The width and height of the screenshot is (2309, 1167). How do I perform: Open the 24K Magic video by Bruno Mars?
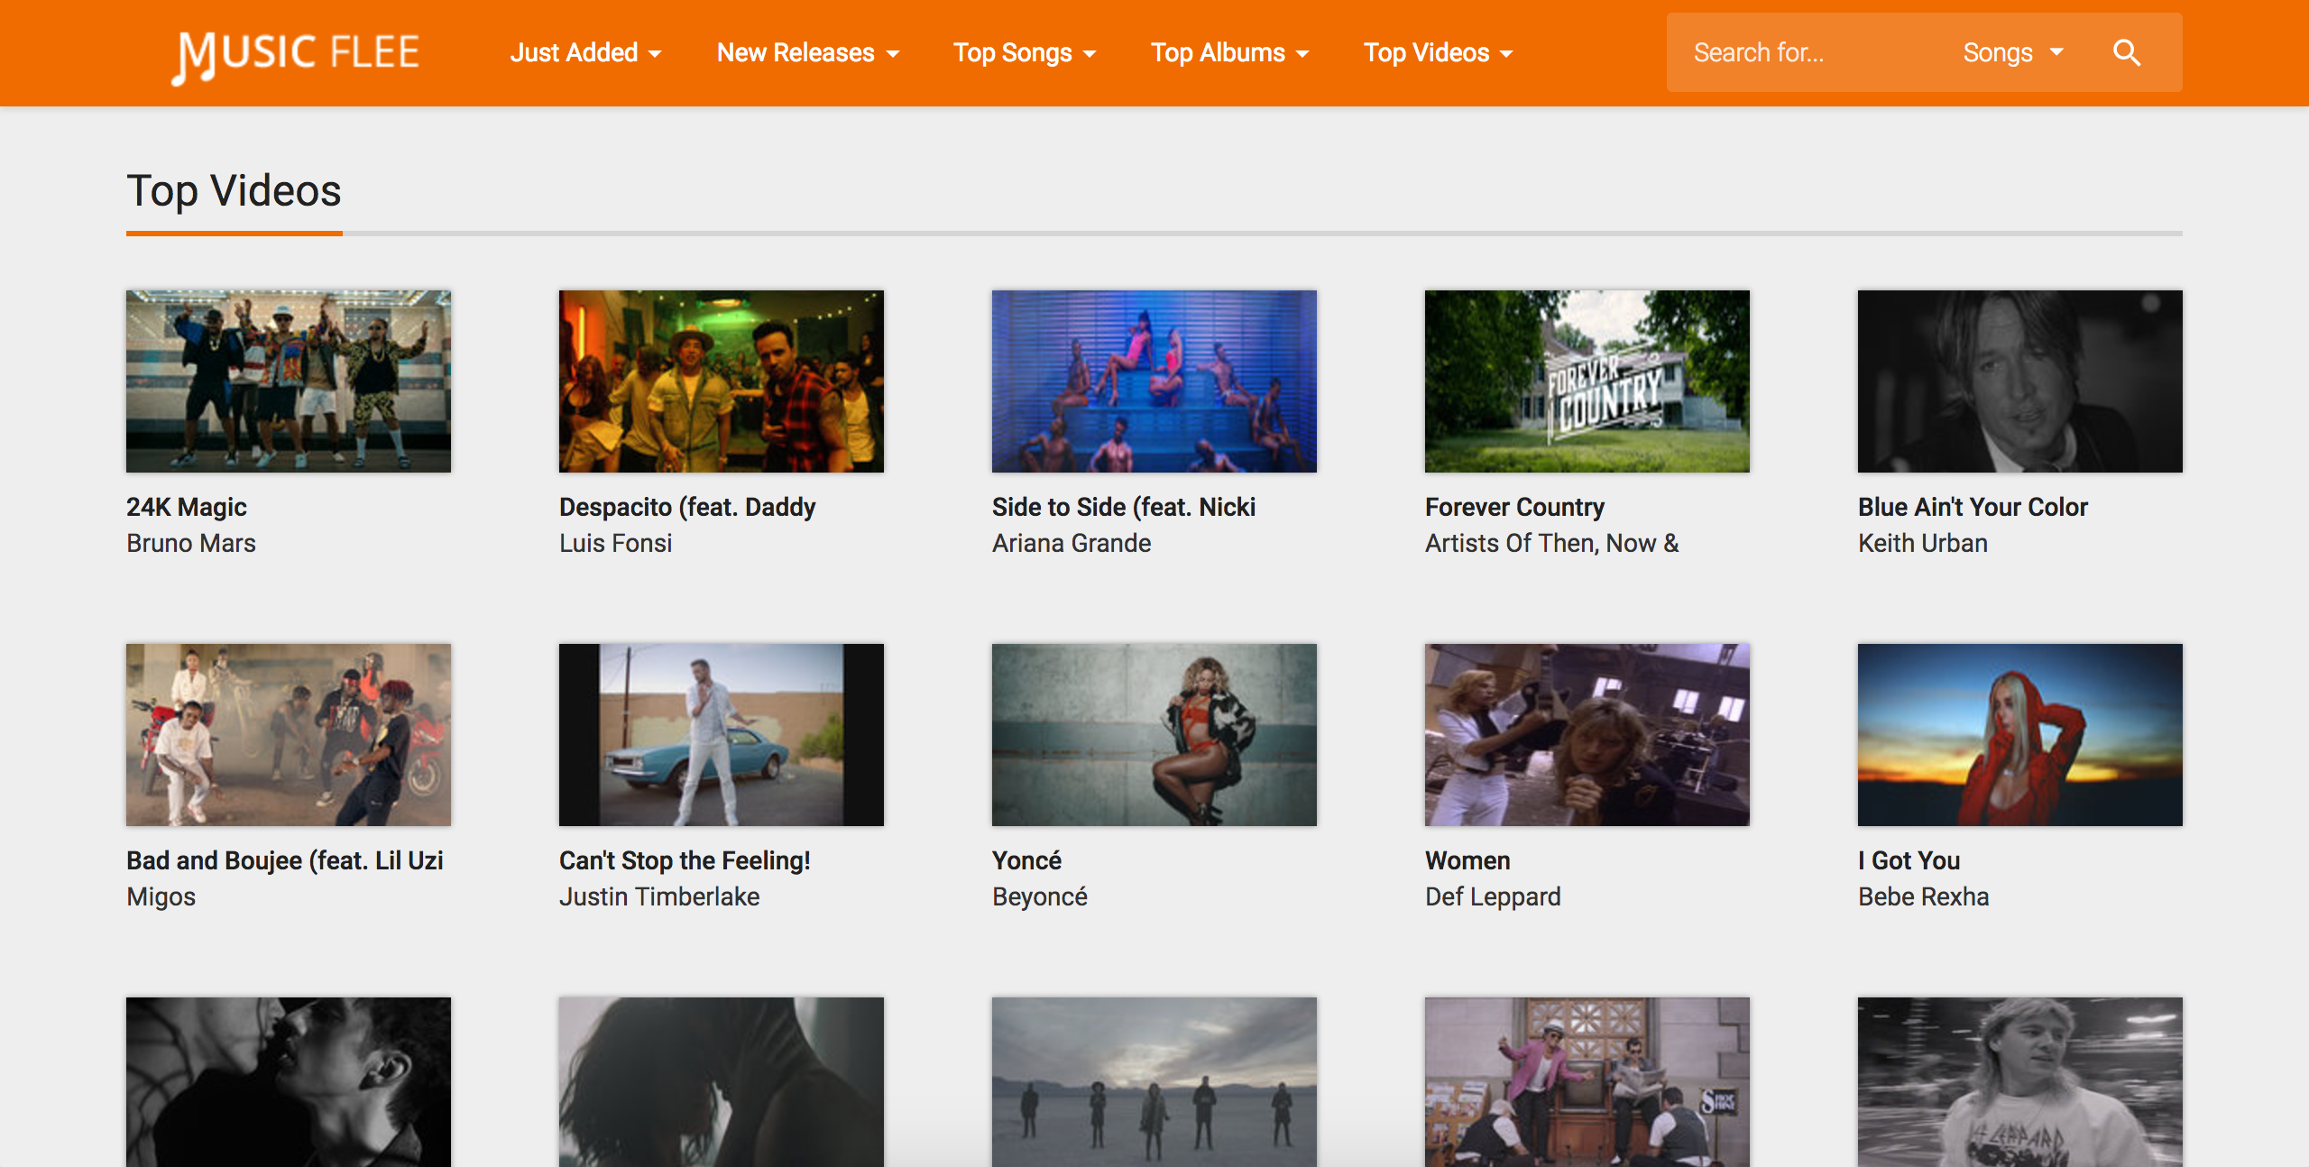tap(289, 381)
